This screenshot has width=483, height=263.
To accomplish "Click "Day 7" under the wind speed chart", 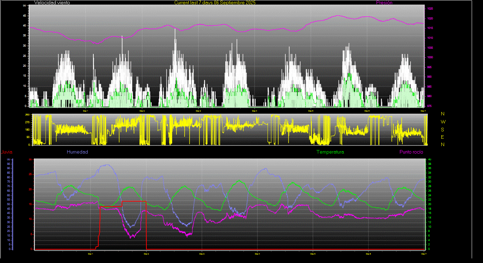I will 423,111.
